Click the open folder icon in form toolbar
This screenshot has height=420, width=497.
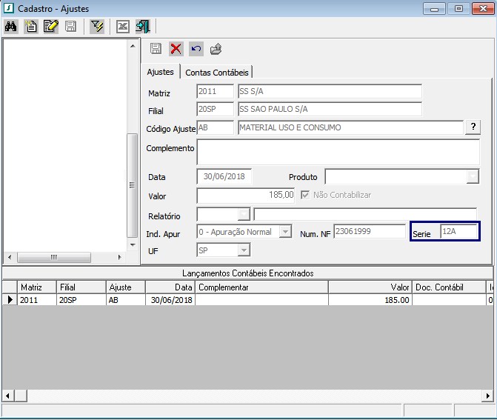[216, 49]
